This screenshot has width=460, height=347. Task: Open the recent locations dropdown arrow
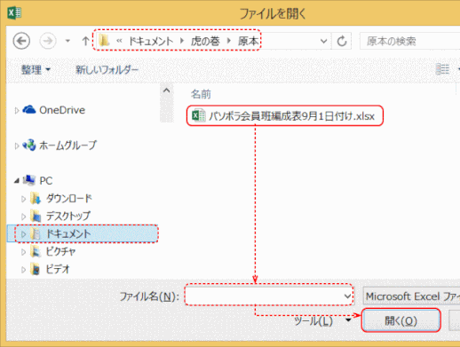(67, 41)
